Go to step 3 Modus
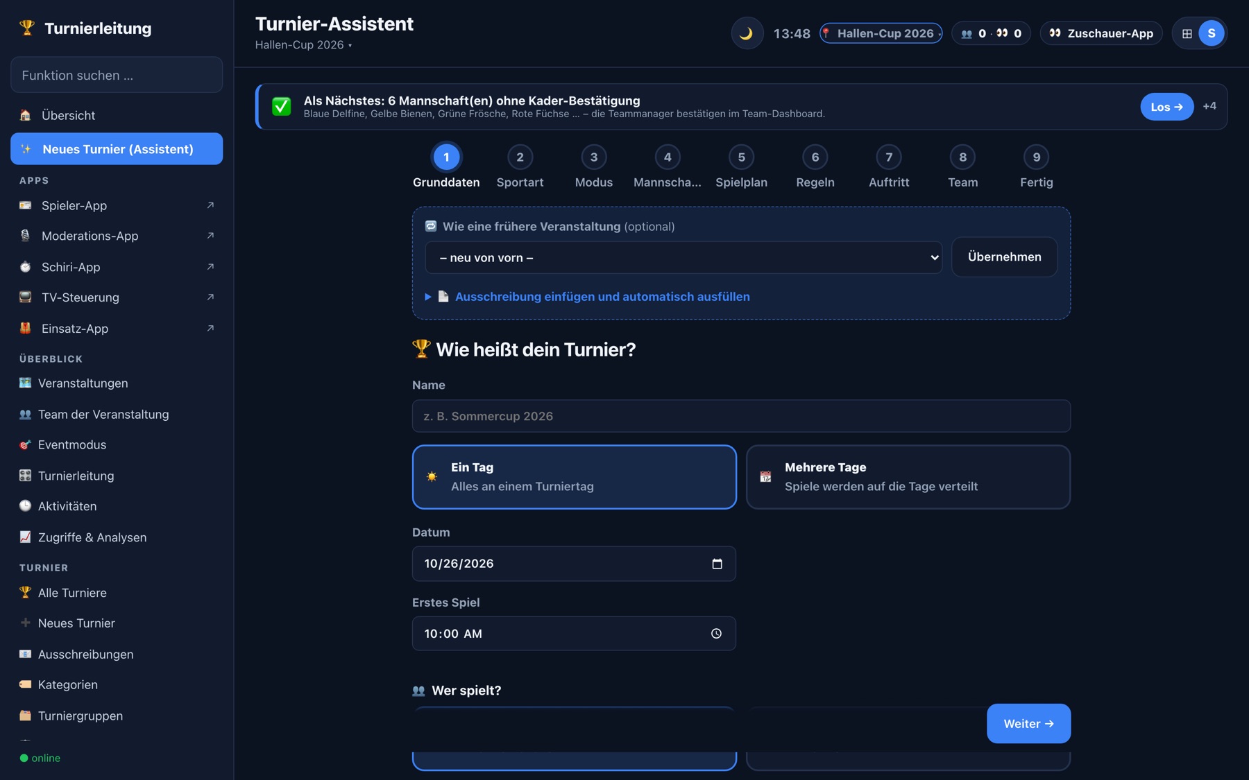The image size is (1249, 780). pyautogui.click(x=594, y=167)
